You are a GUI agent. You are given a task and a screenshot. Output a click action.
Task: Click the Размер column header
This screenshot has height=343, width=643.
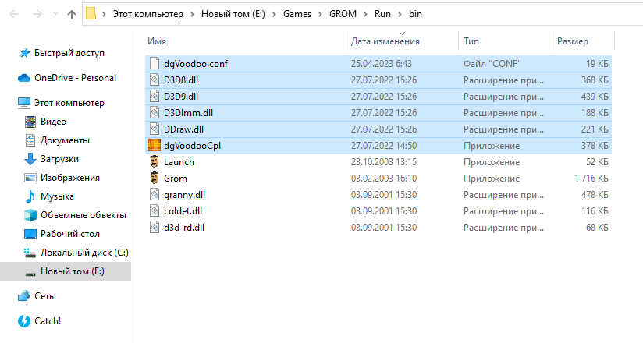(x=573, y=41)
